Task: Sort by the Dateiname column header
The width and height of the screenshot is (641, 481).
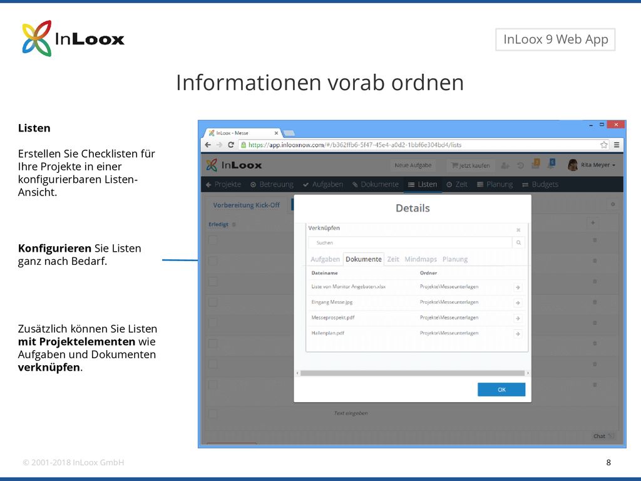Action: pyautogui.click(x=325, y=273)
